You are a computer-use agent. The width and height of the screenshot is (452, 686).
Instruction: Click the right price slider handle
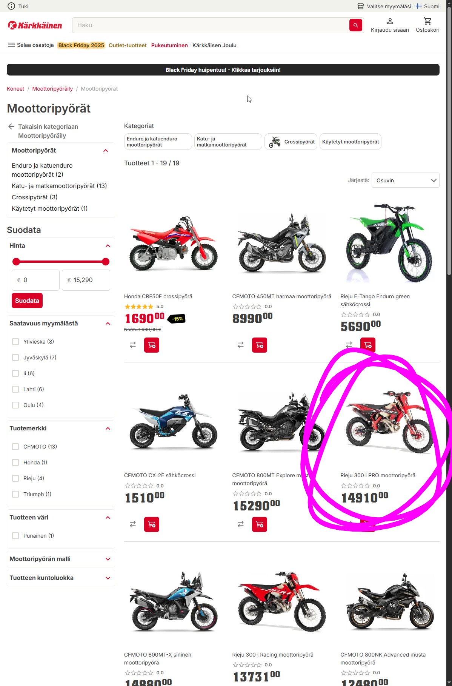click(x=106, y=262)
